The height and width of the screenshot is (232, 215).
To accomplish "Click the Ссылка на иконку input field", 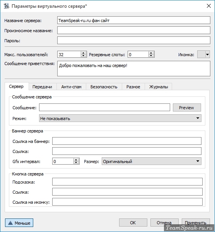I will pyautogui.click(x=127, y=202).
